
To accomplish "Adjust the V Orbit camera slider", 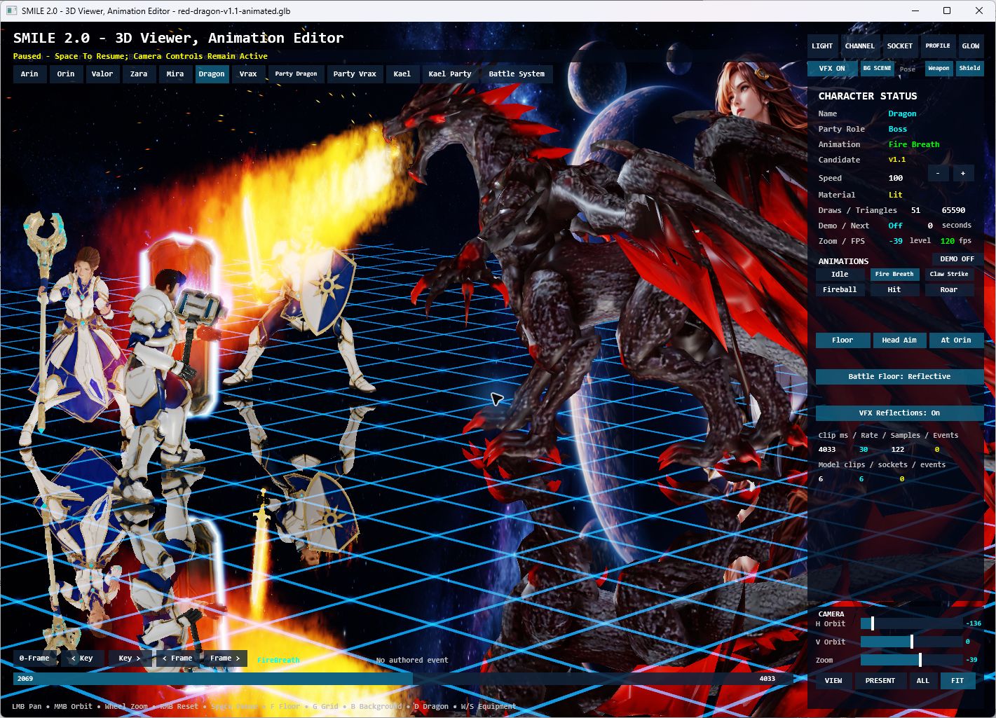I will (x=911, y=642).
